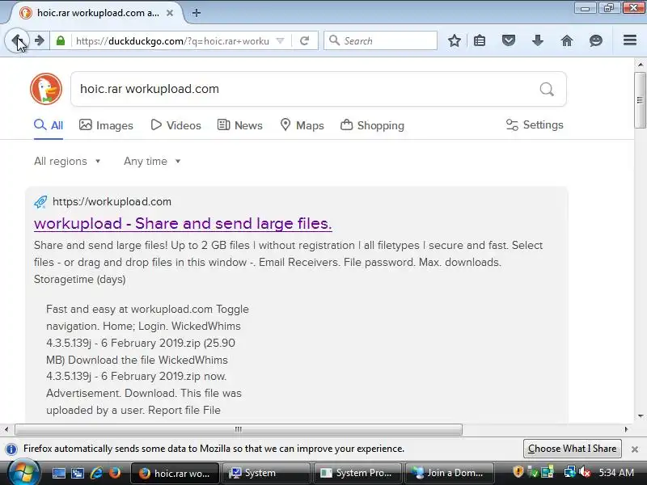647x485 pixels.
Task: Submit search with the magnifier icon
Action: [x=547, y=89]
